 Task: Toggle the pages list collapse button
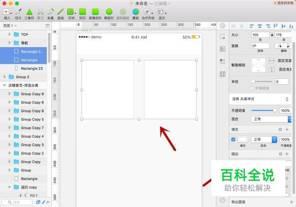click(x=47, y=26)
